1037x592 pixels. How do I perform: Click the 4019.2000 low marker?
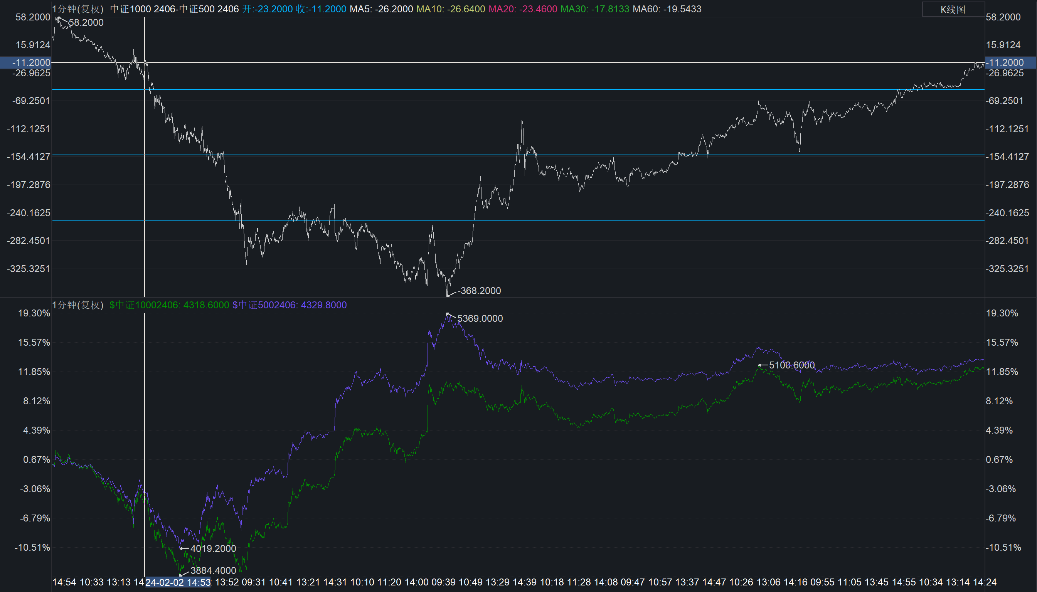click(x=213, y=548)
